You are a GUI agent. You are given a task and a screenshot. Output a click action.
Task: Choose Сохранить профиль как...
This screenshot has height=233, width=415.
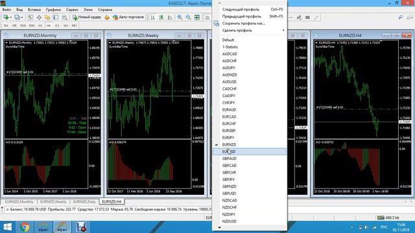(x=249, y=23)
